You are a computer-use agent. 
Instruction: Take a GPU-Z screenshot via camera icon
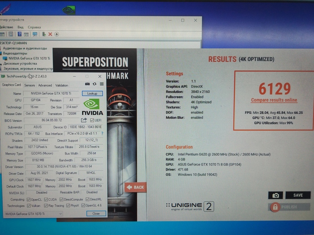[87, 84]
